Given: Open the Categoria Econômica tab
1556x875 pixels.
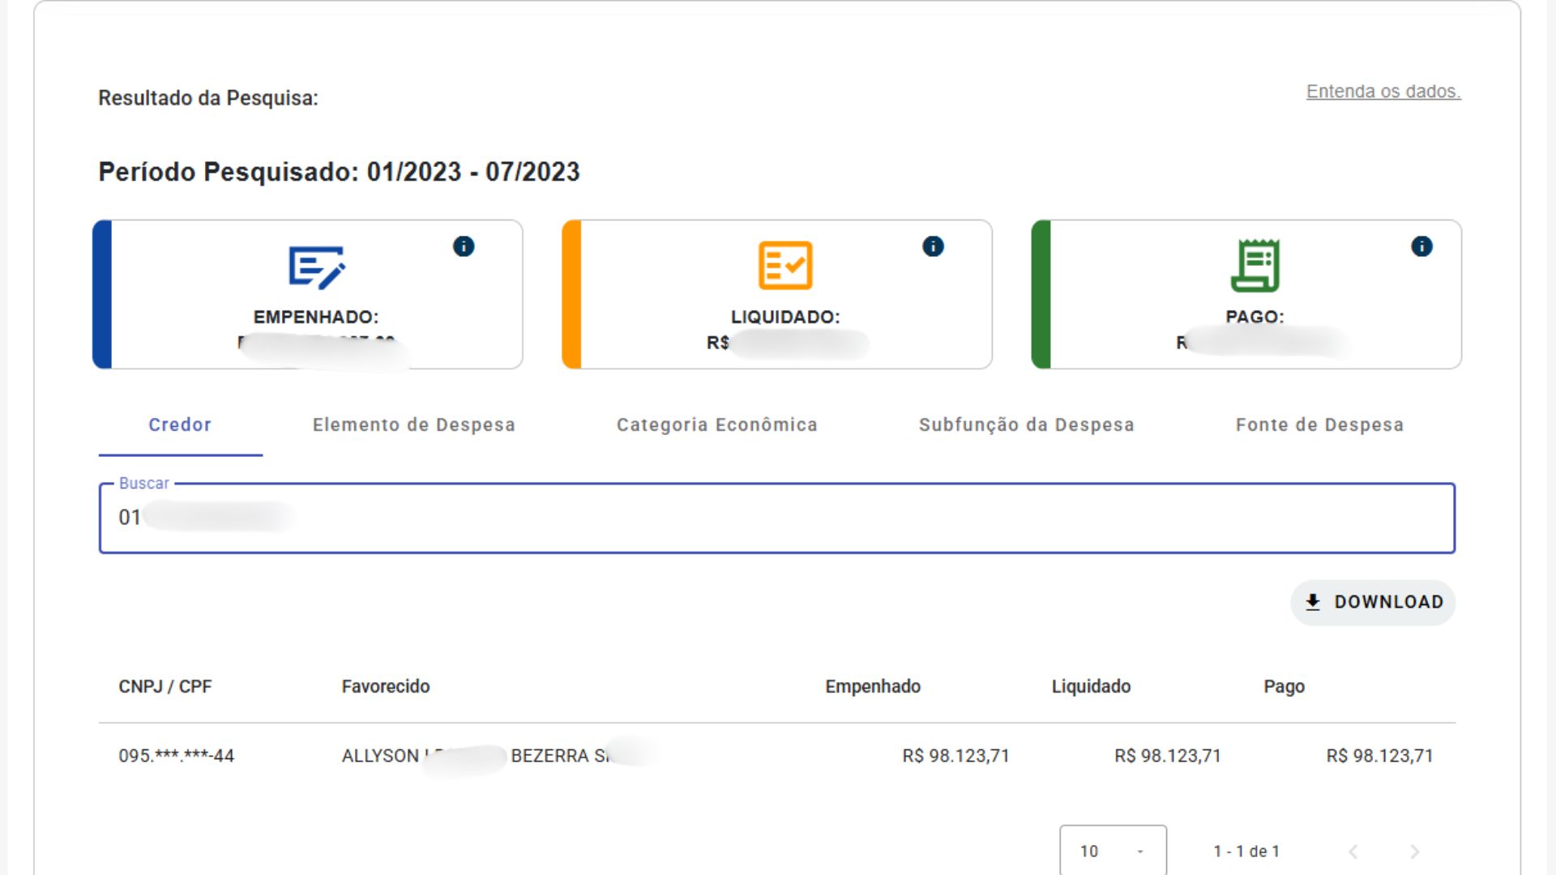Looking at the screenshot, I should (717, 425).
